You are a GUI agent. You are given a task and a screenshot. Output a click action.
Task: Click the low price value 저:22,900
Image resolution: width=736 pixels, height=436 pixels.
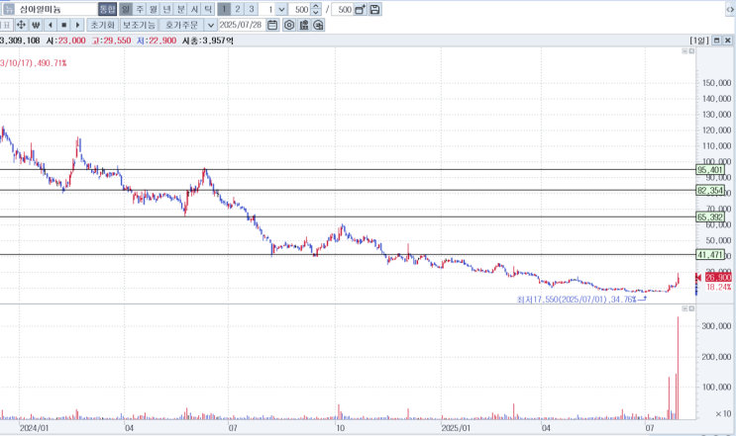[157, 41]
